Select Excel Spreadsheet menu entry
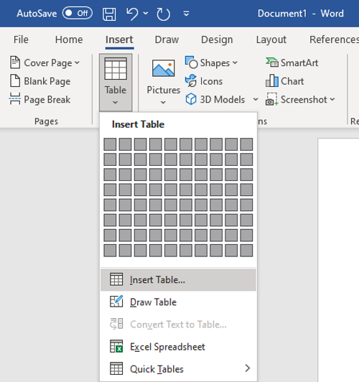This screenshot has width=359, height=382. (178, 347)
